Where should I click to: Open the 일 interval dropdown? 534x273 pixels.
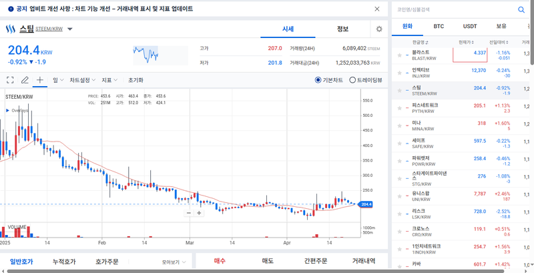click(58, 80)
